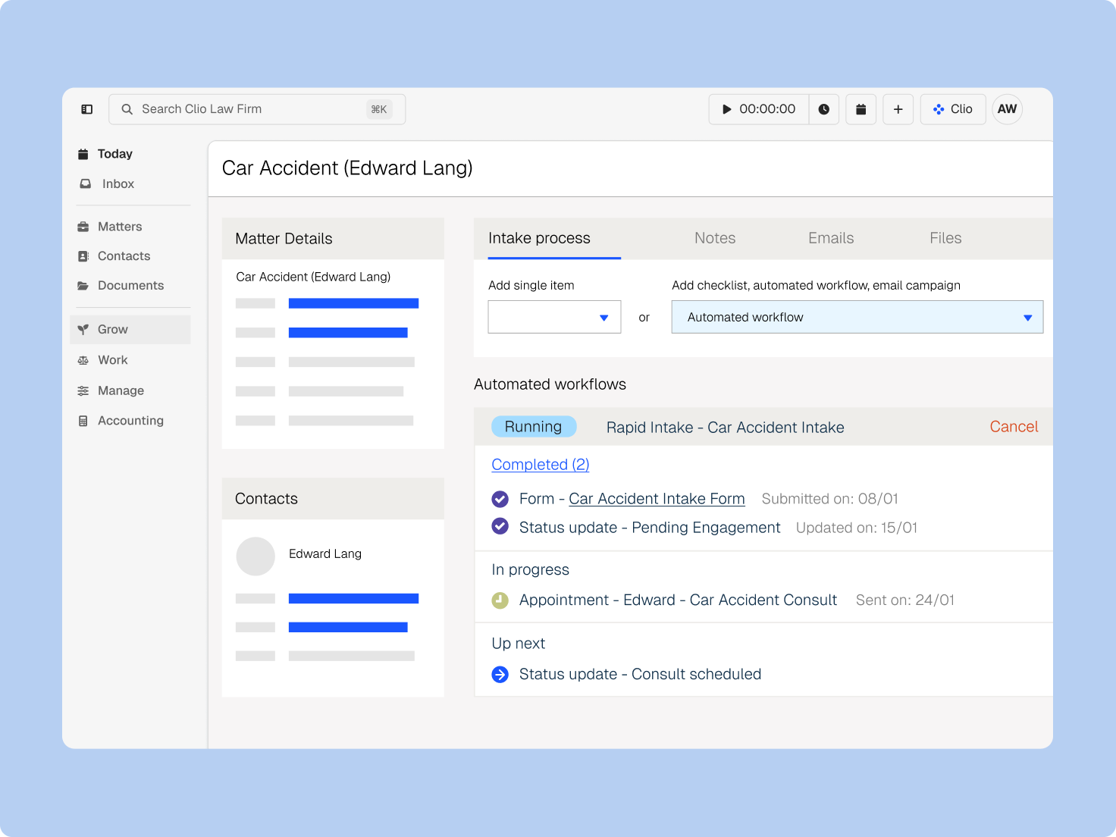Select Grow in the sidebar
This screenshot has width=1116, height=837.
[130, 330]
